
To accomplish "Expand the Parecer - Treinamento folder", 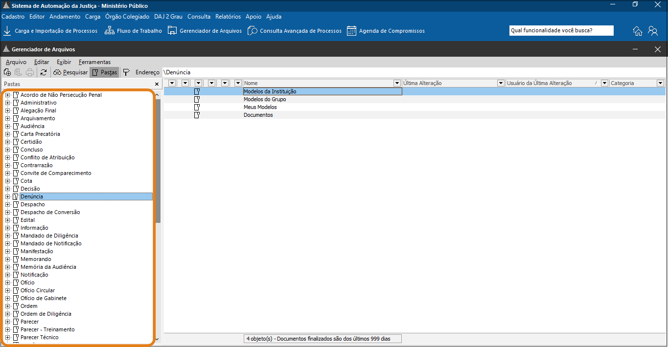I will (8, 329).
